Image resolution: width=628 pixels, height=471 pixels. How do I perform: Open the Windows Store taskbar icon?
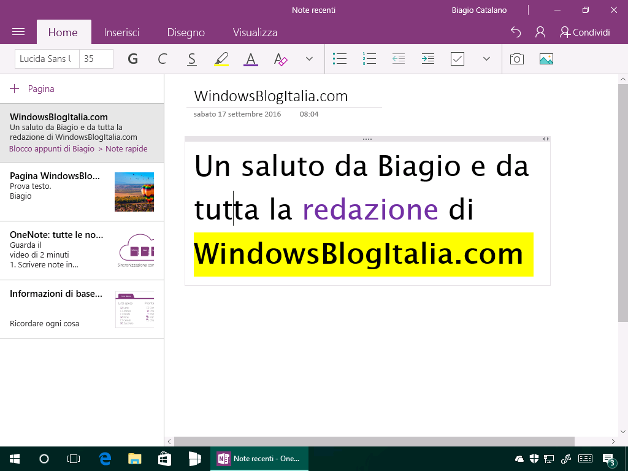[164, 459]
